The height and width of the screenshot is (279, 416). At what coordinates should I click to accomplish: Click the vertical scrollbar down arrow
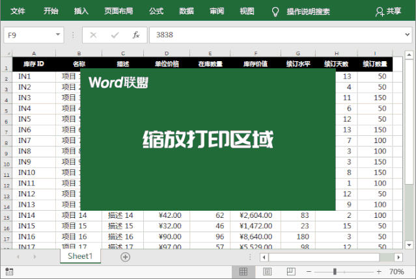409,245
